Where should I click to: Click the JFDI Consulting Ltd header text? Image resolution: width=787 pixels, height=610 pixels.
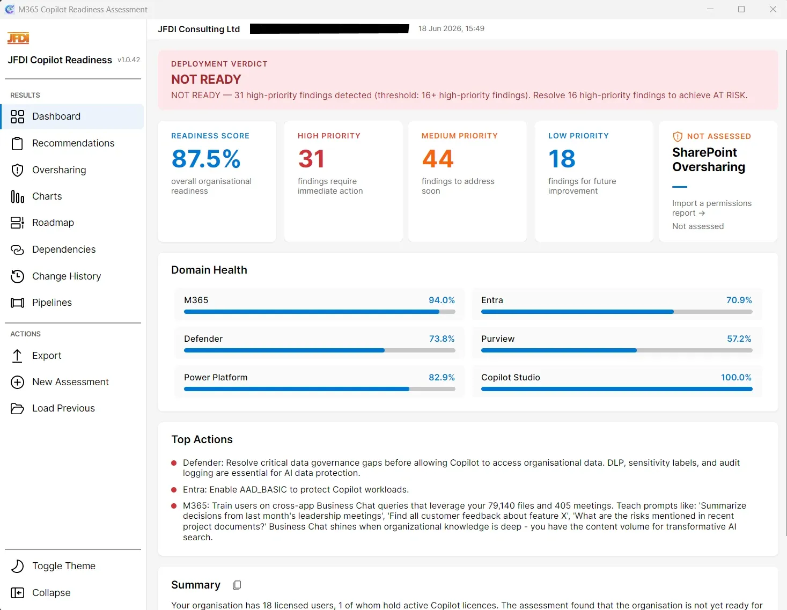coord(198,29)
